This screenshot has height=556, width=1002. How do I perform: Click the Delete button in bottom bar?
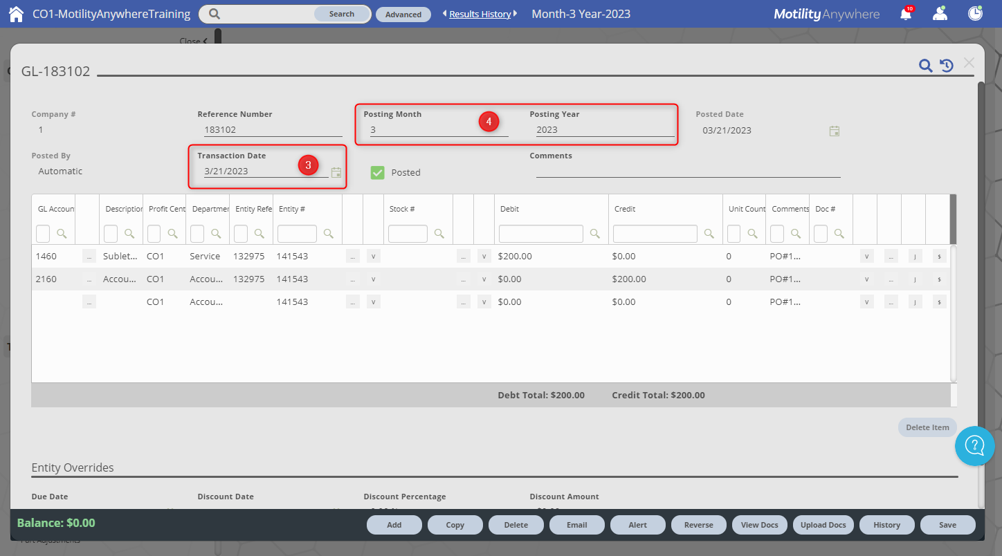[516, 525]
